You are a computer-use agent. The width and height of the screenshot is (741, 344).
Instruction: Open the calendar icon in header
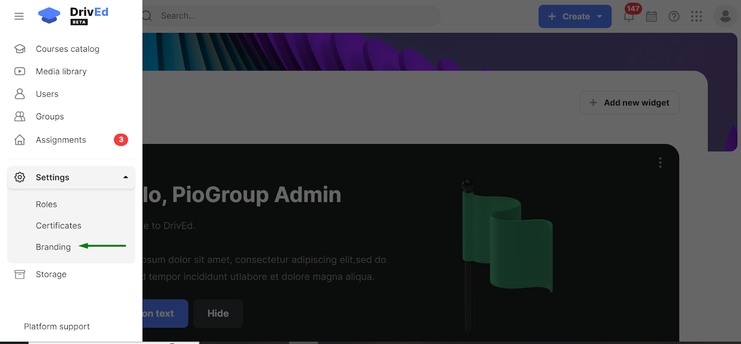click(651, 17)
